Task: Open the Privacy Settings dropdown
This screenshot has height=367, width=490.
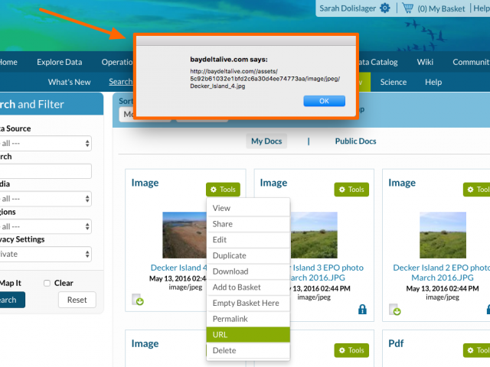Action: [44, 254]
